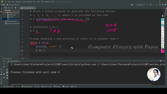
Task: Hide the Project panel with minus icon
Action: coord(18,8)
